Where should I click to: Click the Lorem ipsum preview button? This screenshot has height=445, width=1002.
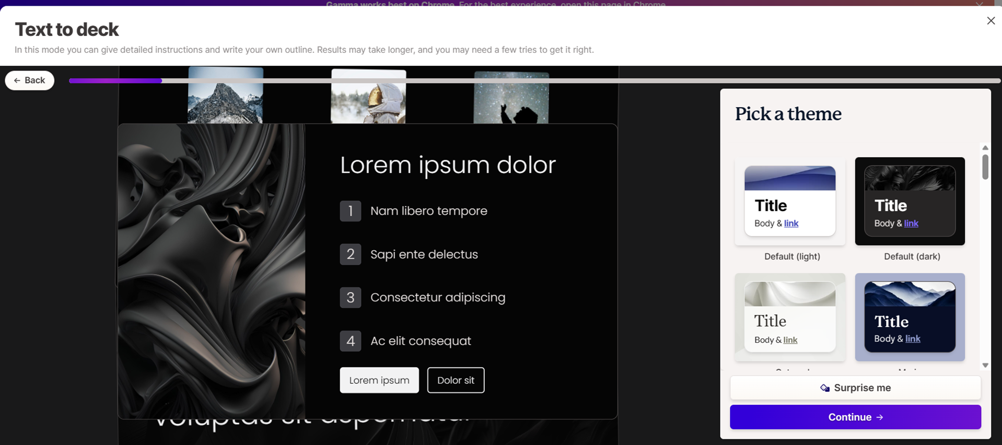379,380
